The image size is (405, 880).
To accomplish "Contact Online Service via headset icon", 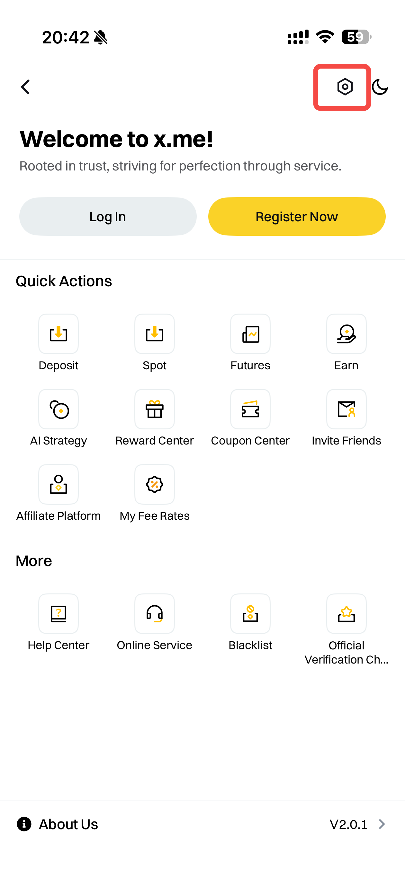I will [x=154, y=614].
